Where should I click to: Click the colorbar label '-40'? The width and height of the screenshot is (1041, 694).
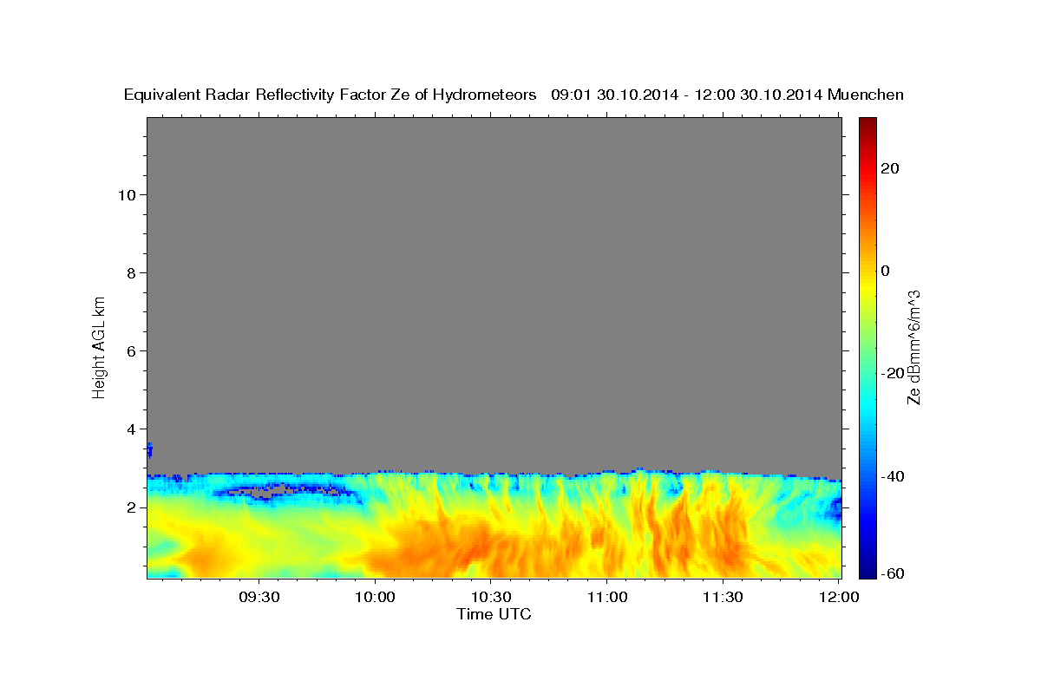click(893, 475)
